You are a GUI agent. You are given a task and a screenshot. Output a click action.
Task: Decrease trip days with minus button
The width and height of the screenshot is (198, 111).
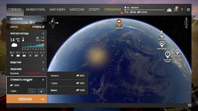click(32, 91)
